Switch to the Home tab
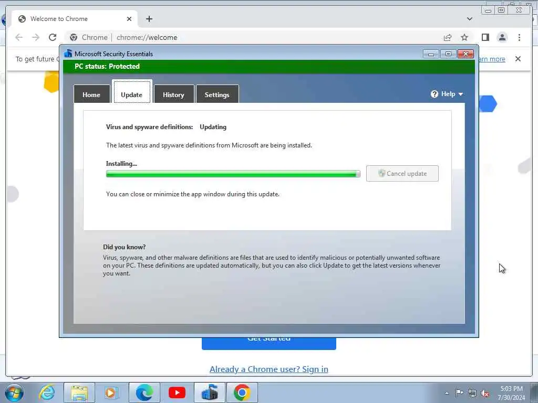The height and width of the screenshot is (403, 538). (91, 94)
